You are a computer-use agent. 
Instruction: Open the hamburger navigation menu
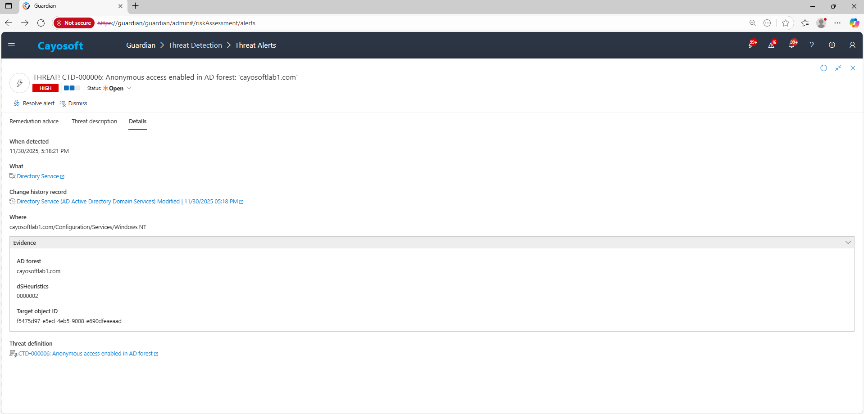(12, 45)
